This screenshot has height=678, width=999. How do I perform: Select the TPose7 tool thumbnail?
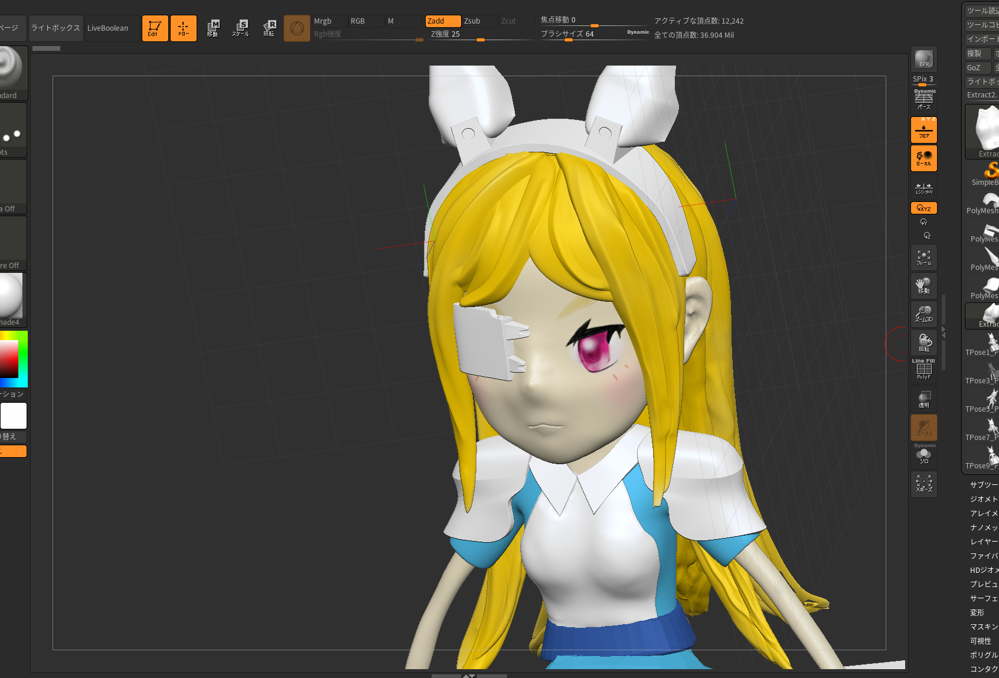(x=982, y=429)
